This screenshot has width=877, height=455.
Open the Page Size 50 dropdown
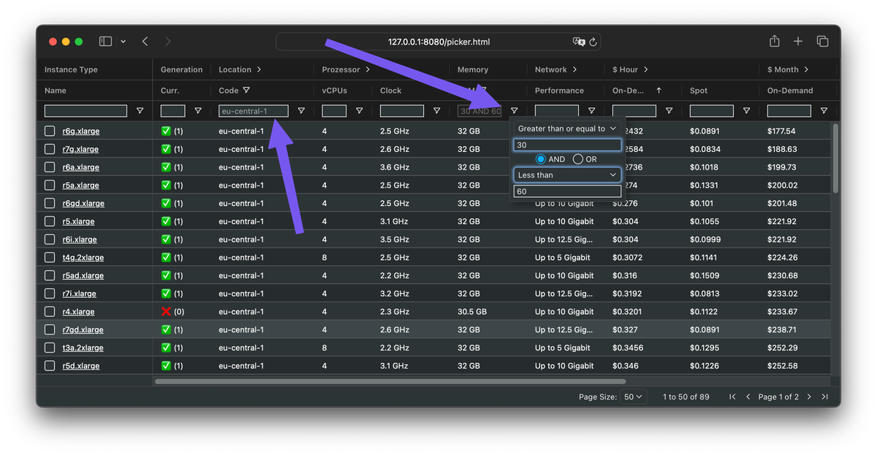coord(633,397)
